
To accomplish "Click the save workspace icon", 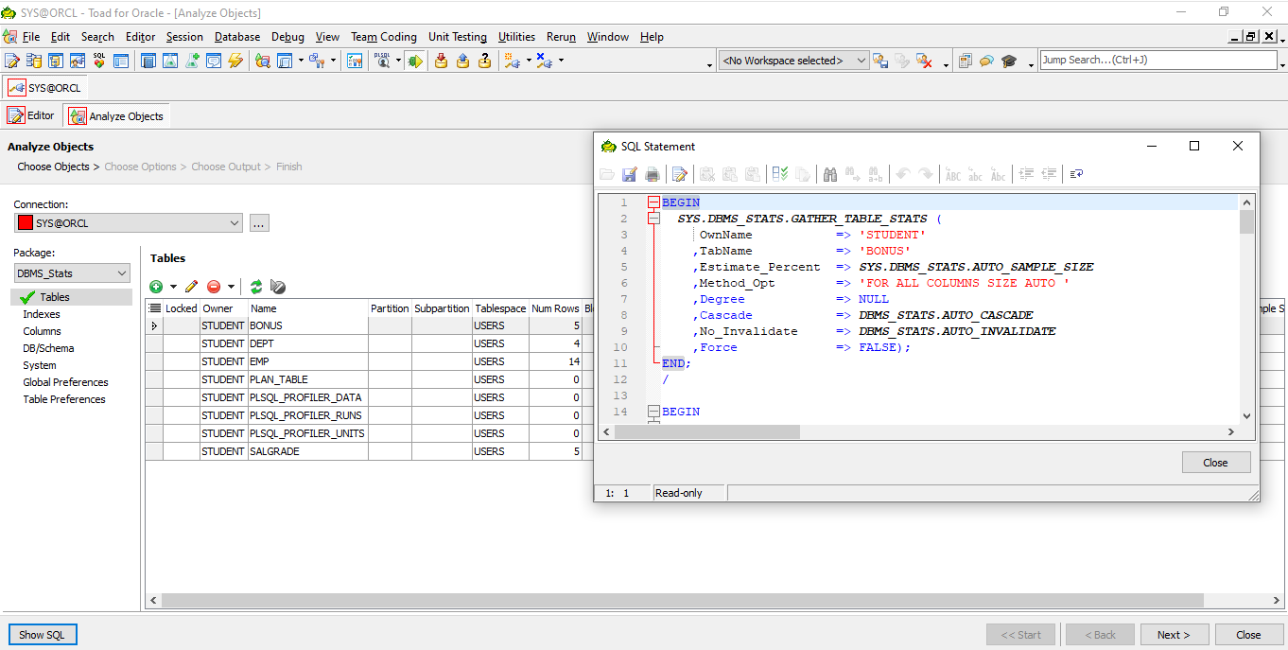I will click(x=880, y=61).
